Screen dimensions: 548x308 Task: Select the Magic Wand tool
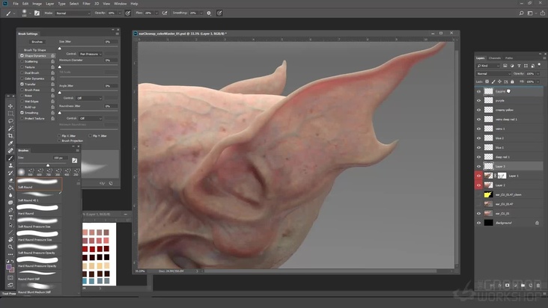pyautogui.click(x=10, y=129)
